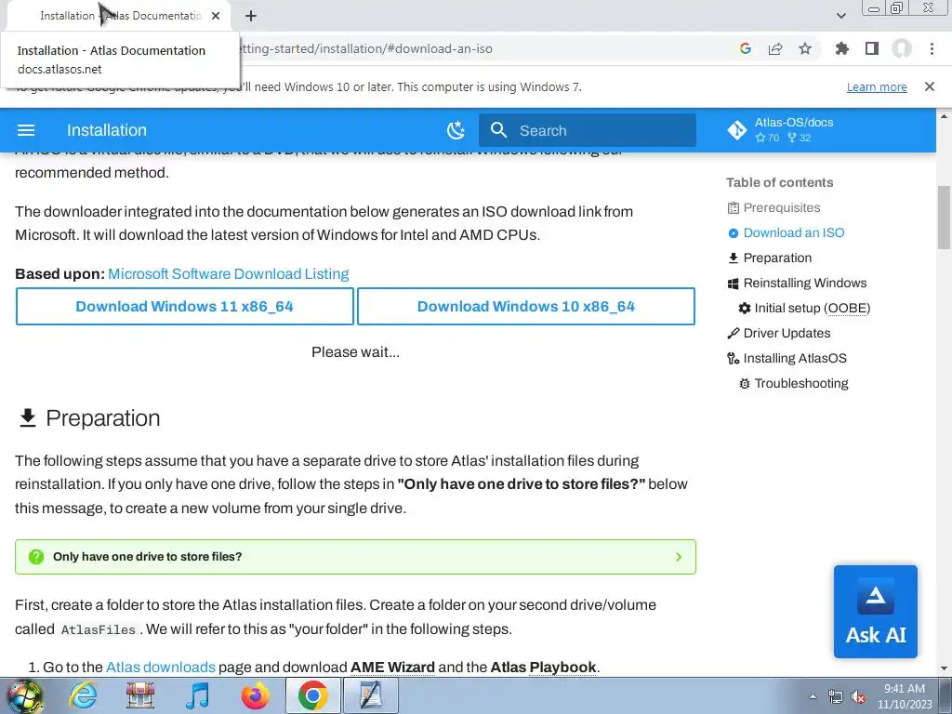Toggle Chrome side panel icon
Viewport: 952px width, 714px height.
pyautogui.click(x=872, y=48)
